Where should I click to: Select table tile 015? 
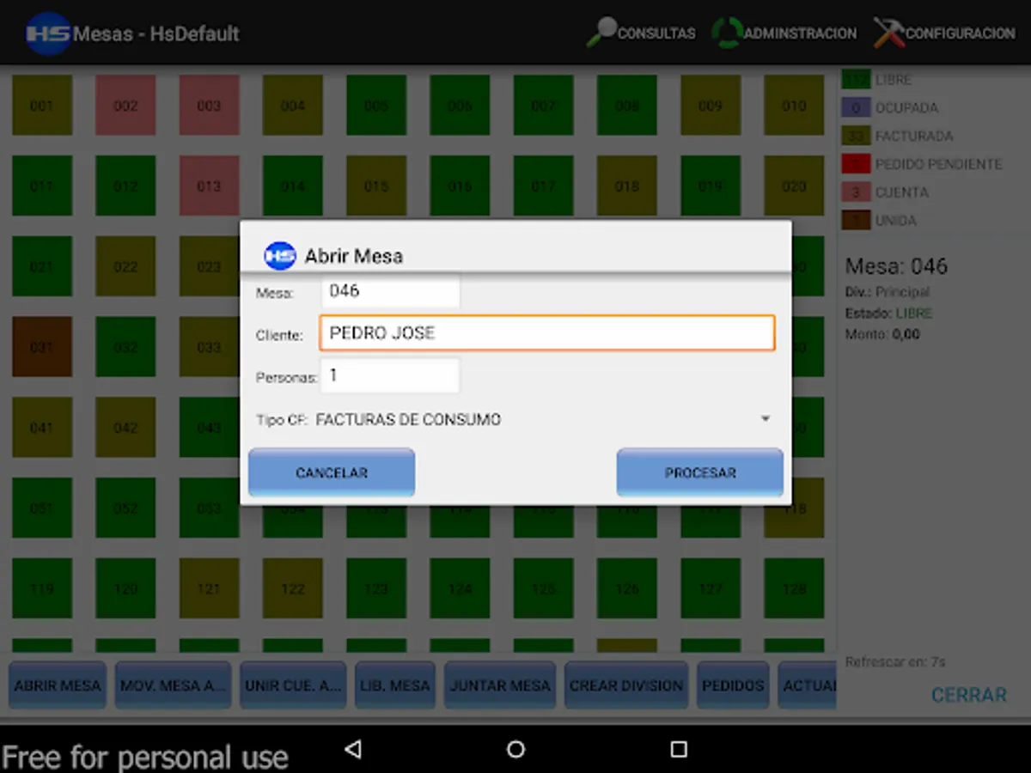pyautogui.click(x=376, y=186)
